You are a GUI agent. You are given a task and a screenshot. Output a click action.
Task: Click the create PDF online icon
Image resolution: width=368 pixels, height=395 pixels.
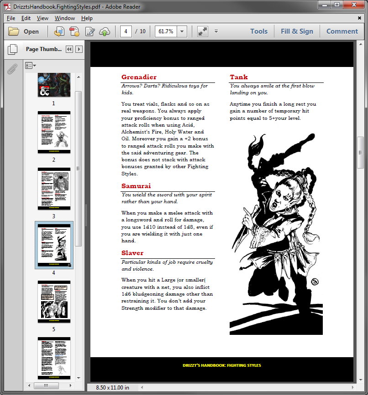(x=74, y=31)
